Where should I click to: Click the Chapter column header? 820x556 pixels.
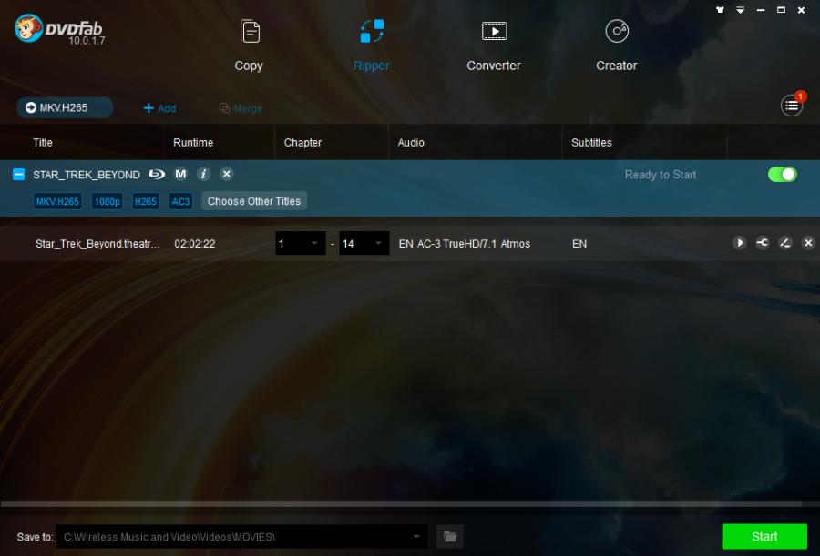[302, 142]
